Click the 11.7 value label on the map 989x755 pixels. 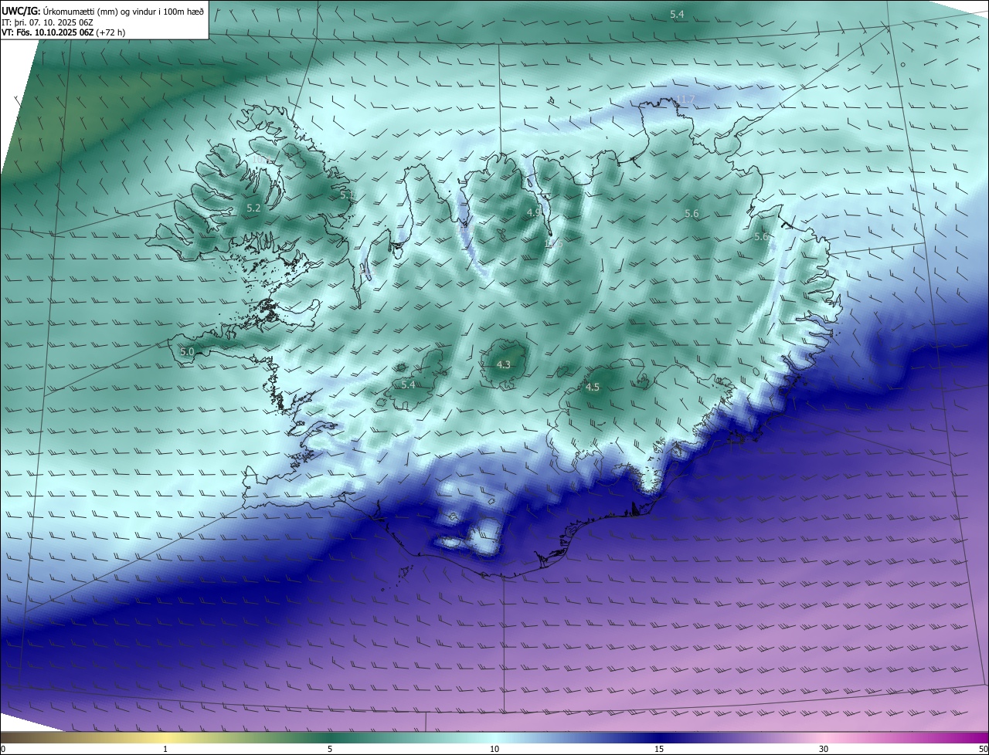685,100
